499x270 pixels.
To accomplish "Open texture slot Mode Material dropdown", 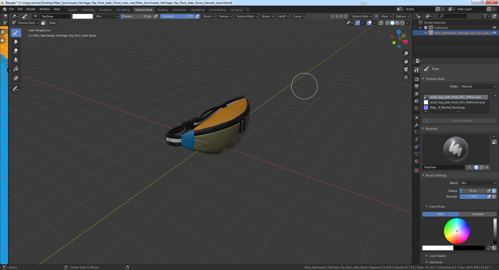I will [x=478, y=86].
